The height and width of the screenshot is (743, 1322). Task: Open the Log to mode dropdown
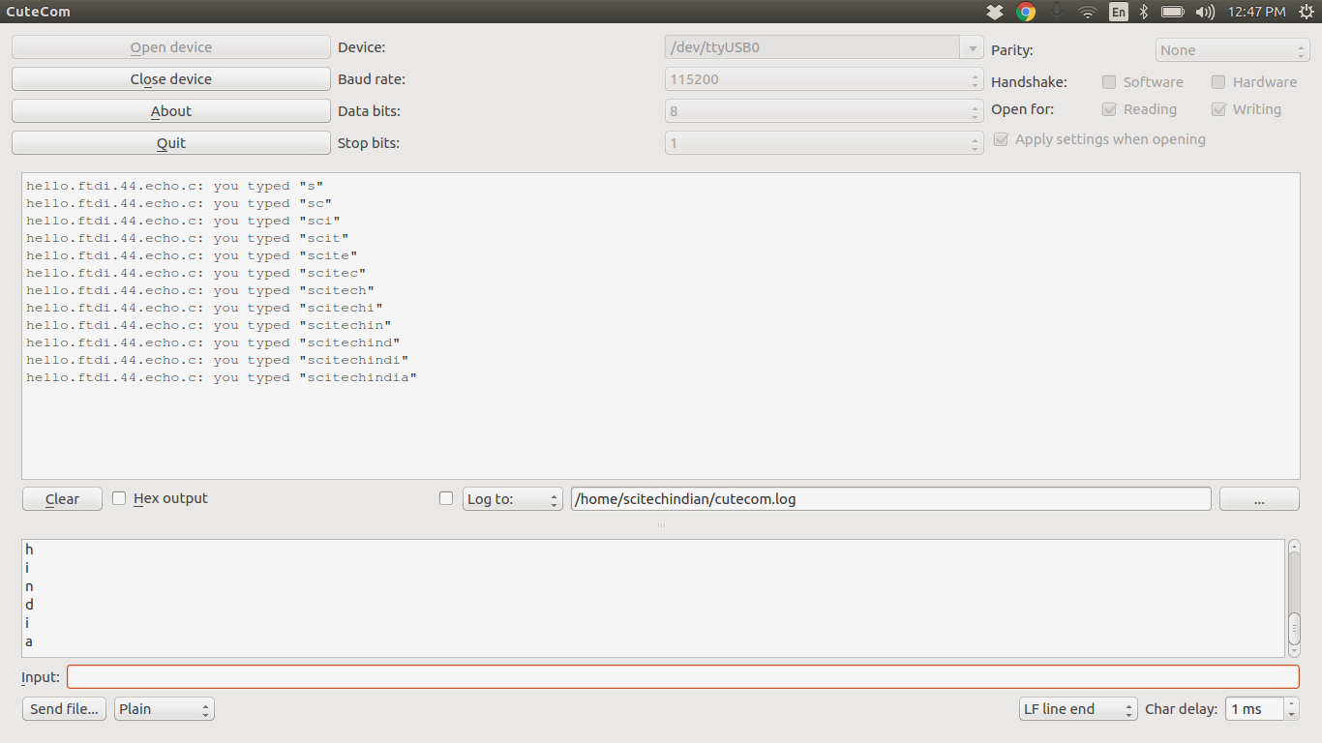(512, 499)
